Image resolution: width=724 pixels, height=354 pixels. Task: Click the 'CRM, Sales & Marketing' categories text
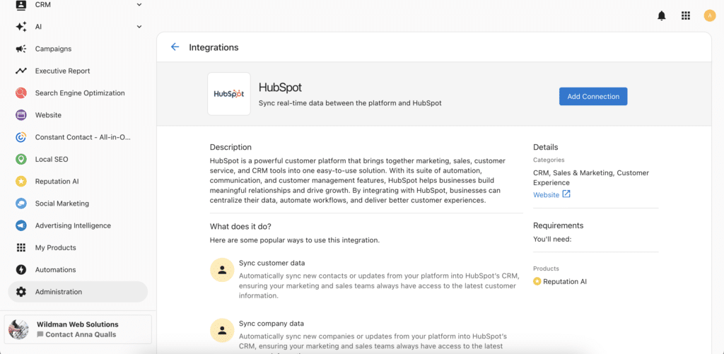591,177
